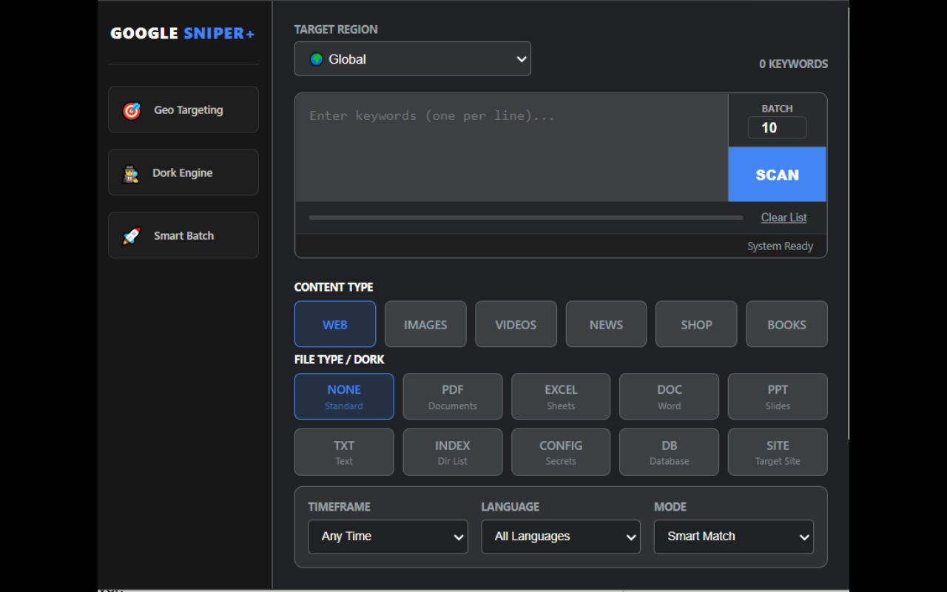The height and width of the screenshot is (592, 947).
Task: Choose SITE Target Site dork
Action: point(778,452)
